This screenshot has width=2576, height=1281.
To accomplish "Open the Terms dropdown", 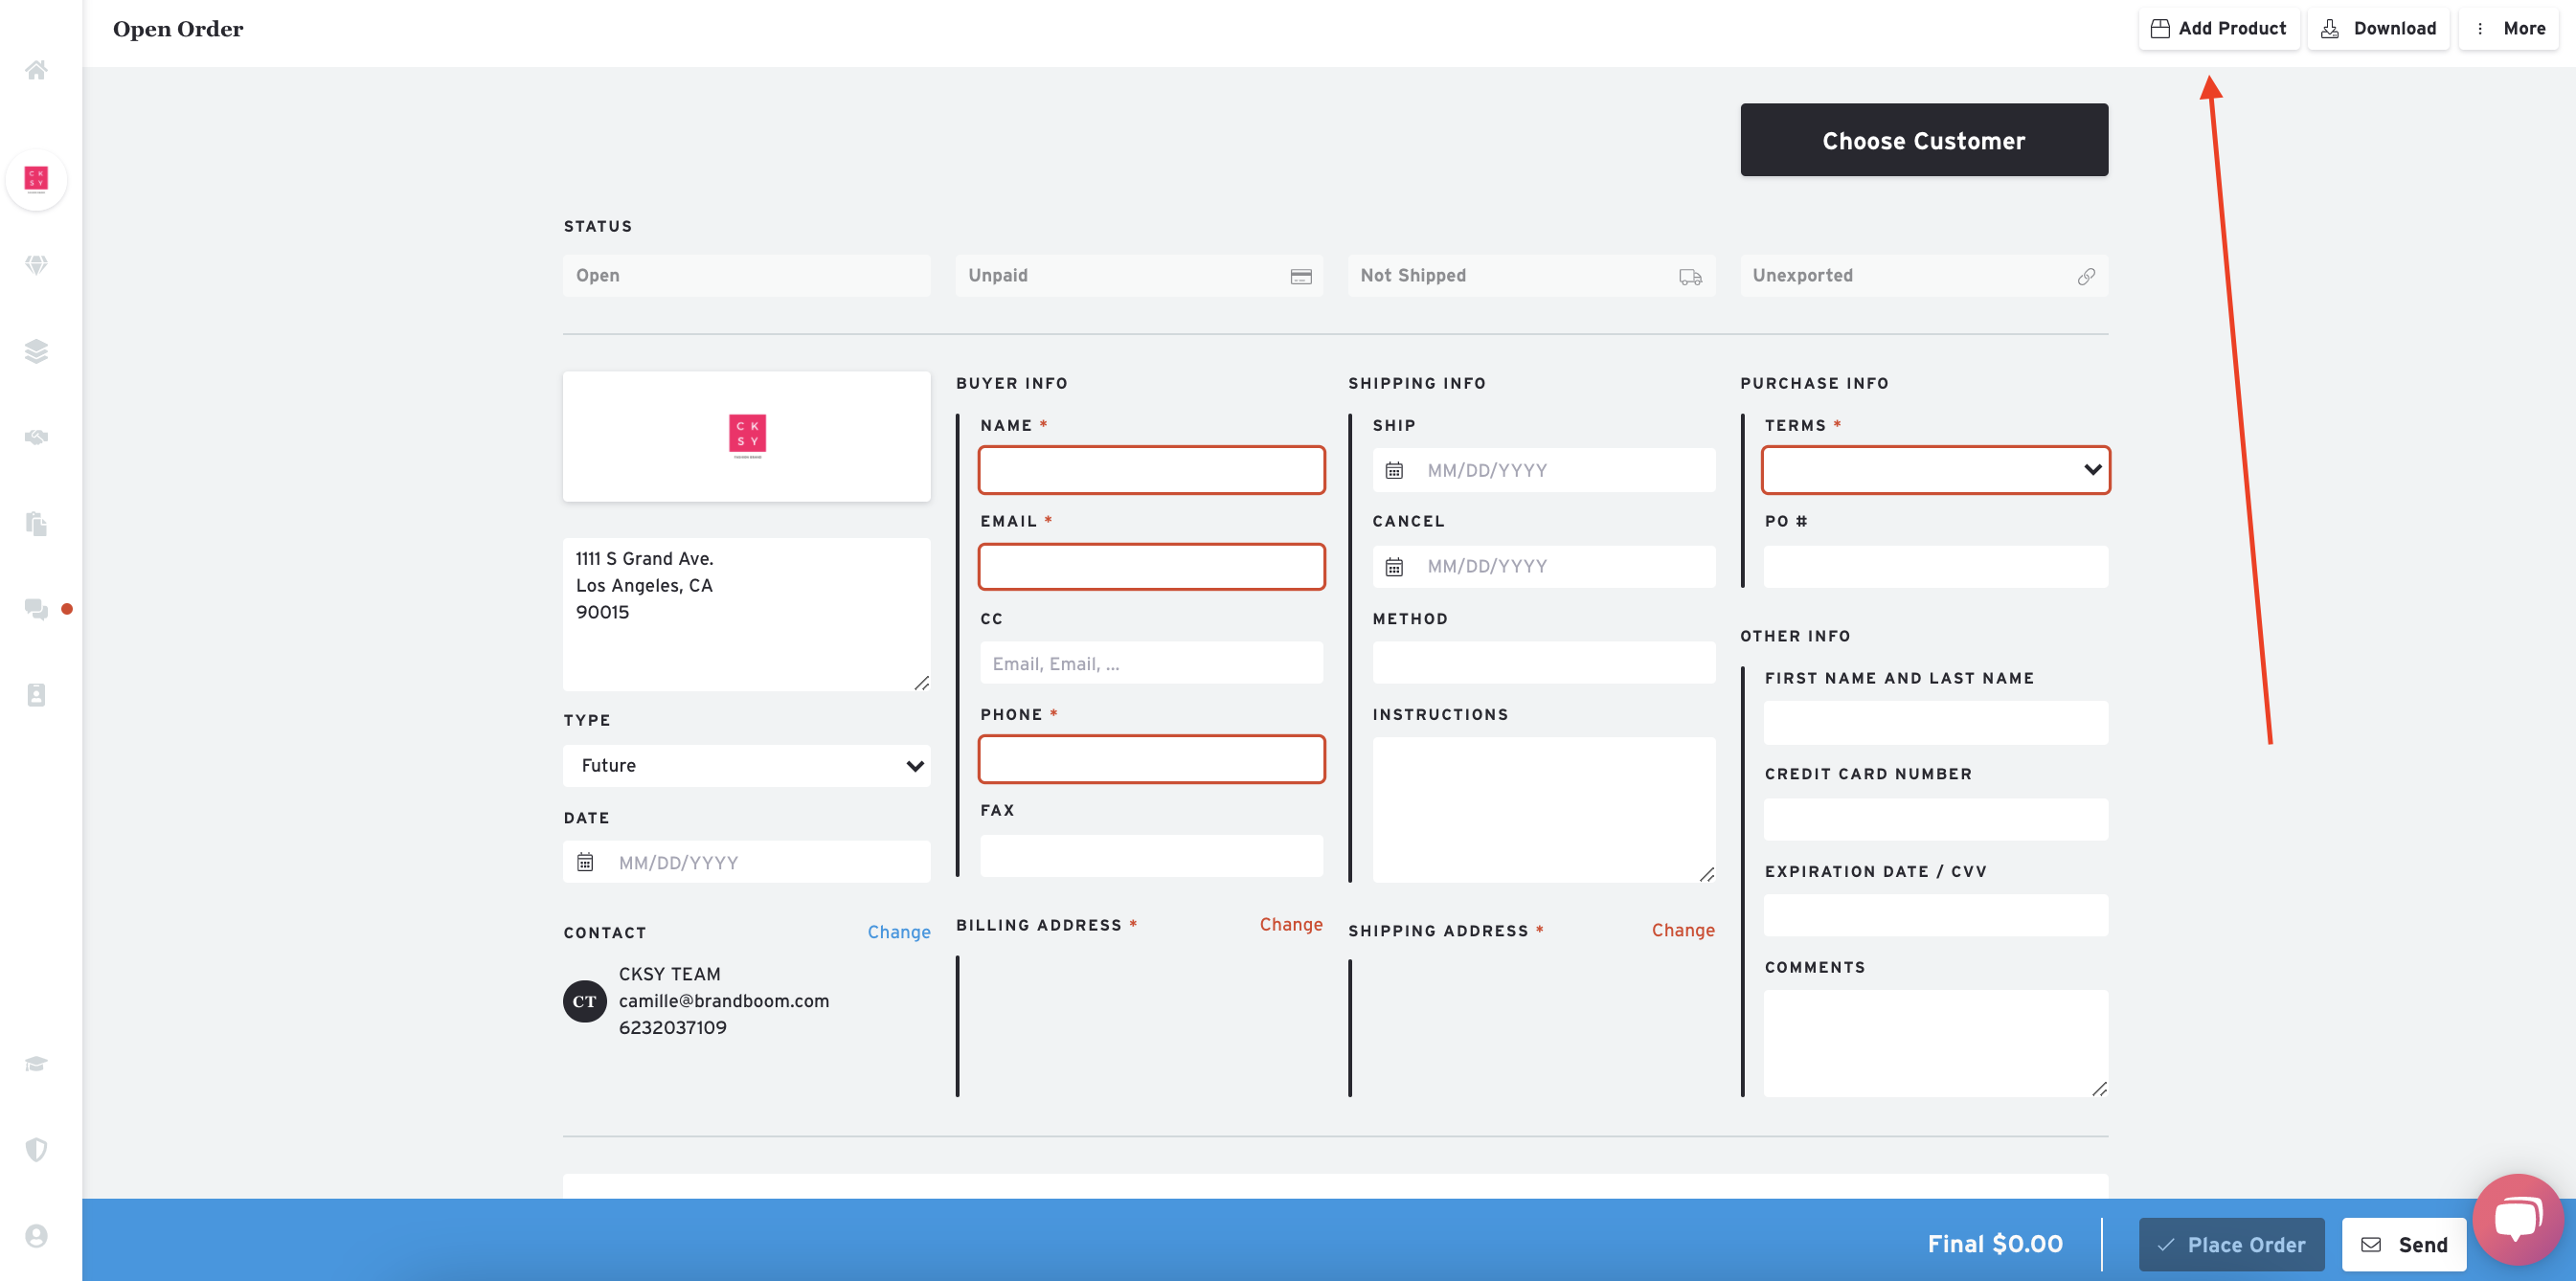I will click(1936, 470).
